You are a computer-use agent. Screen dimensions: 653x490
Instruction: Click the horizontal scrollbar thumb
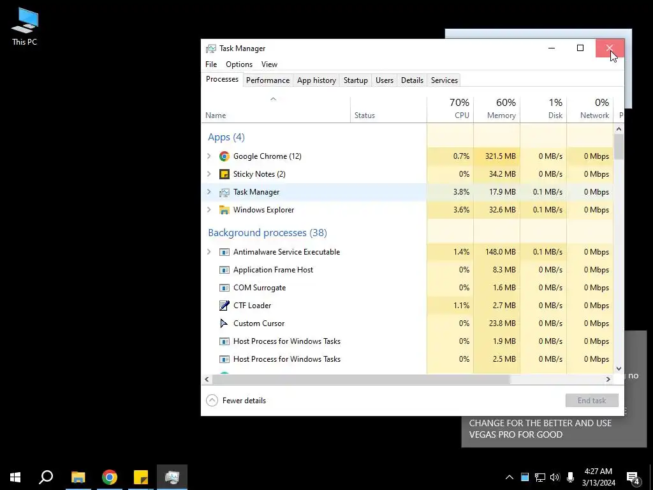coord(361,379)
